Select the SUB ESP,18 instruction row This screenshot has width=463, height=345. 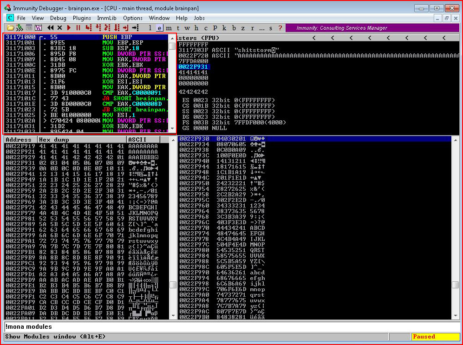click(x=86, y=48)
